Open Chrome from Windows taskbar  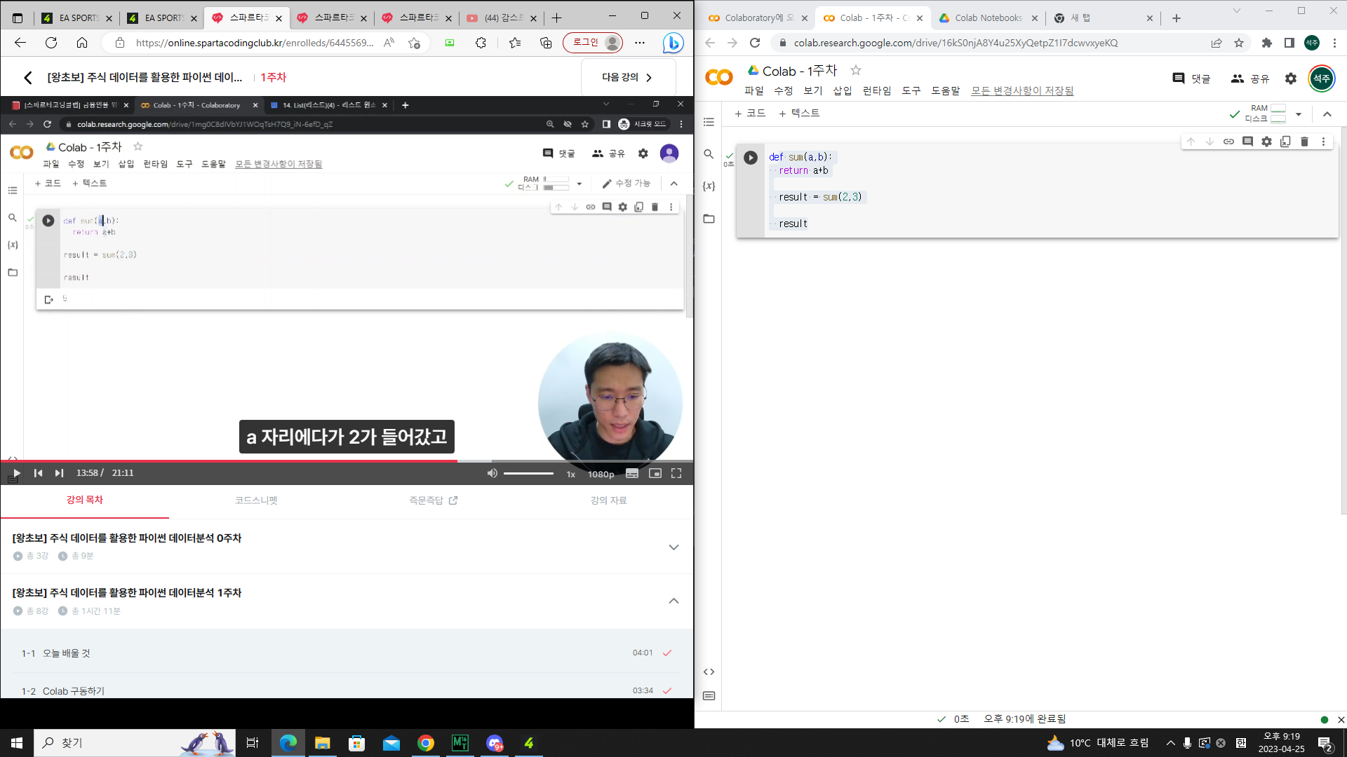pyautogui.click(x=425, y=743)
